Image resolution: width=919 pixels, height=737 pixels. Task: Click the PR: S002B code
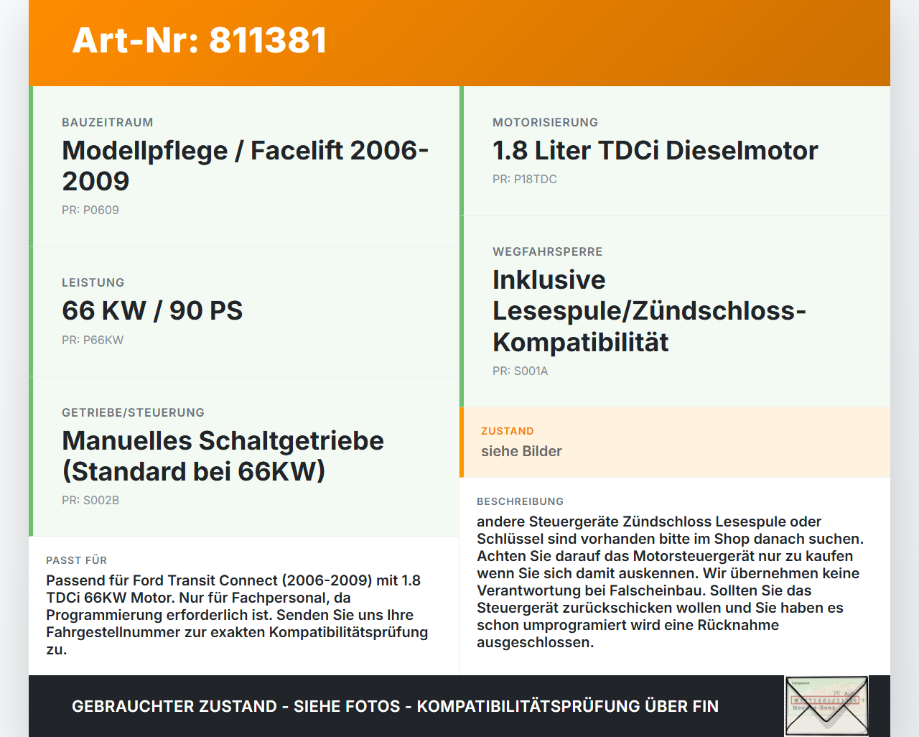(90, 500)
